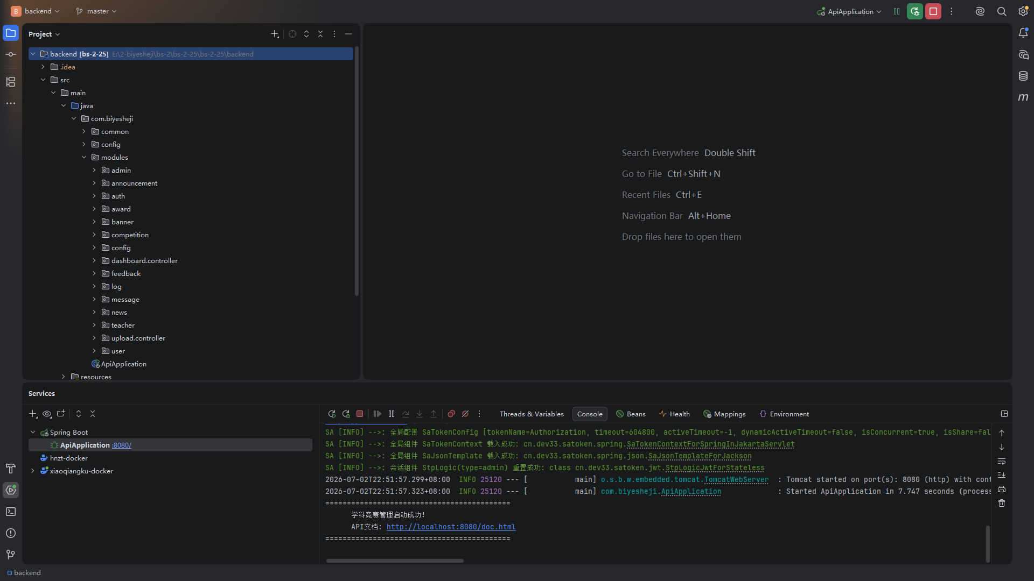Viewport: 1034px width, 581px height.
Task: Toggle Mute Breakpoints in the debugger toolbar
Action: [x=465, y=414]
